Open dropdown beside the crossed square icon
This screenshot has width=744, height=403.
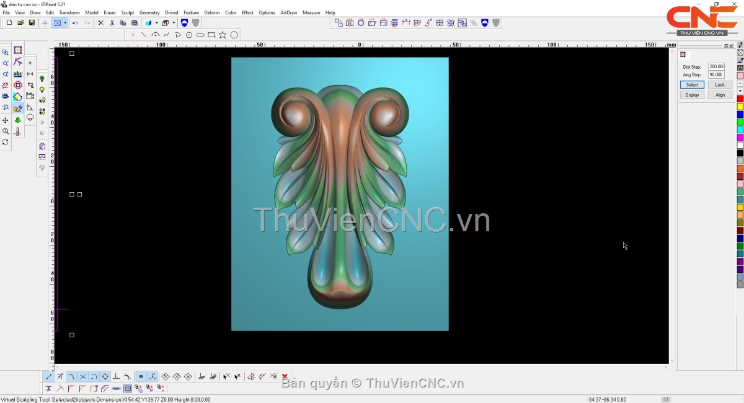[65, 23]
